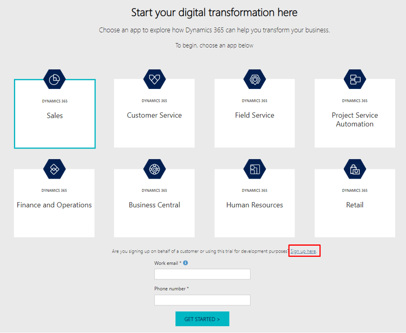Screen dimensions: 406x333
Task: Click the Business Central hexagon icon
Action: point(154,169)
